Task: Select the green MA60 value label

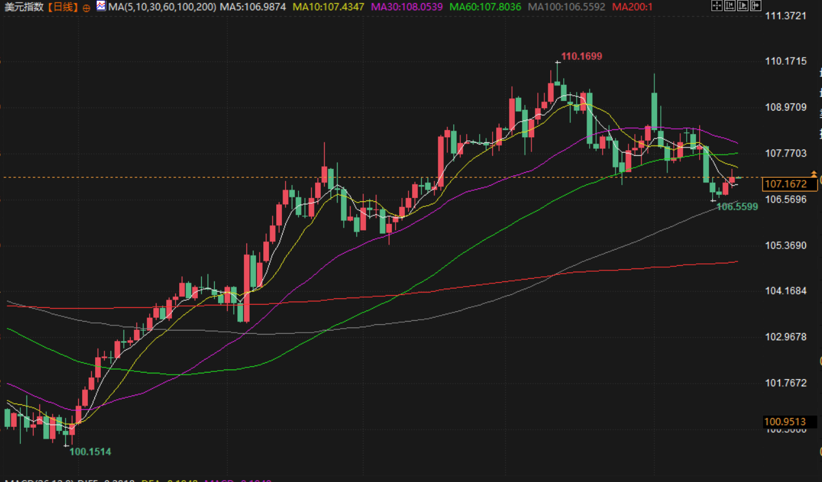Action: pos(486,7)
